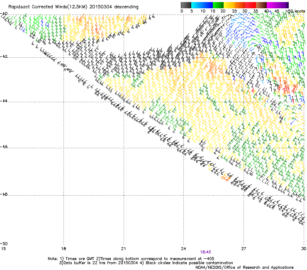
Task: Click the dark purple 45-50 knots legend color
Action: (283, 5)
